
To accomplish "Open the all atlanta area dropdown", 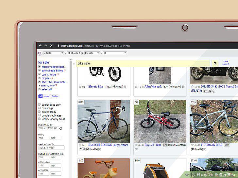I will click(74, 53).
